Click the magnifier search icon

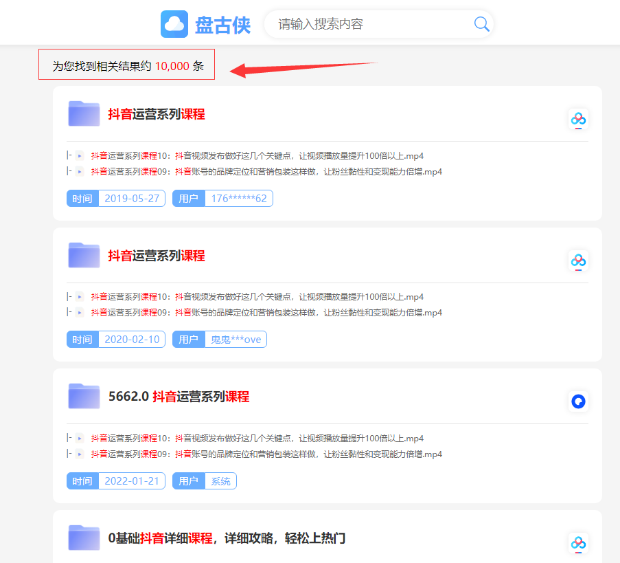coord(481,24)
